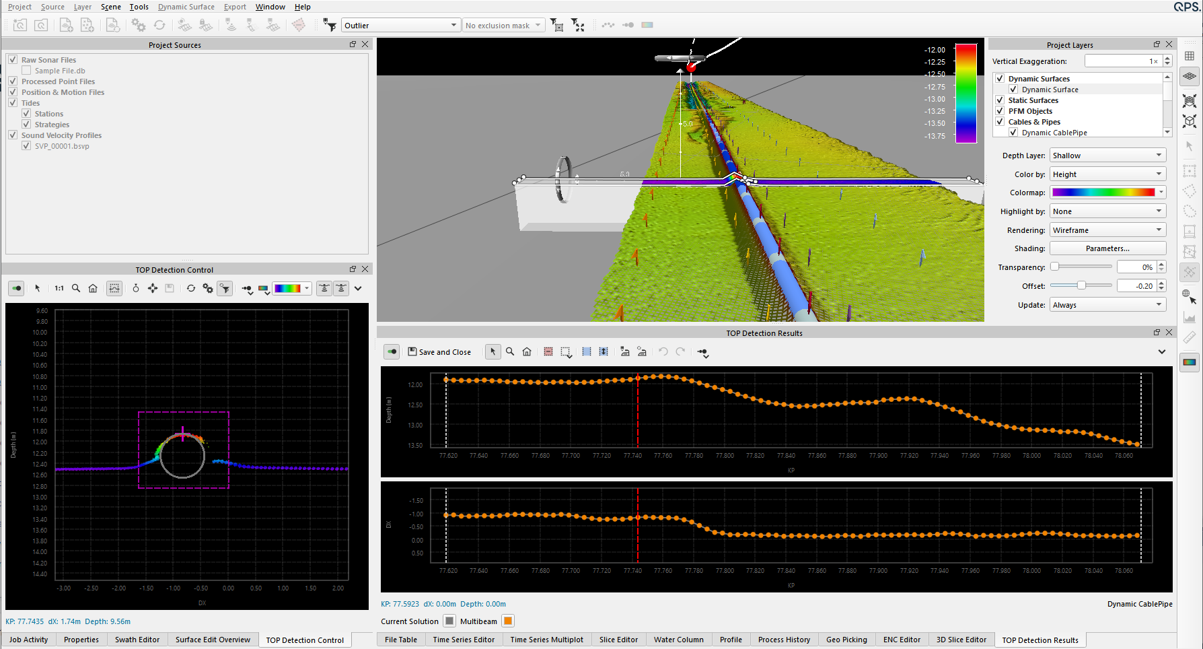Open the Depth Layer dropdown showing Shallow
Viewport: 1203px width, 649px height.
point(1107,156)
